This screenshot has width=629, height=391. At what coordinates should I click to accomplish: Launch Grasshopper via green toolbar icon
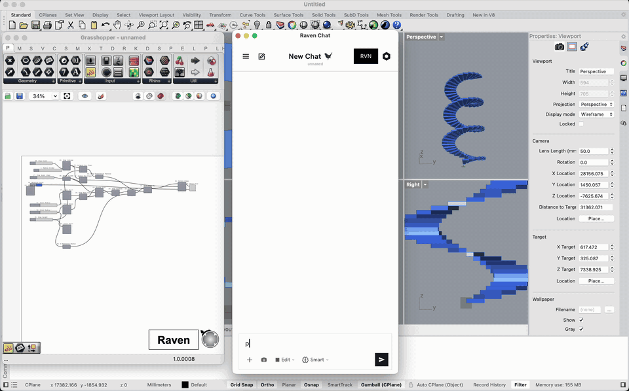373,25
